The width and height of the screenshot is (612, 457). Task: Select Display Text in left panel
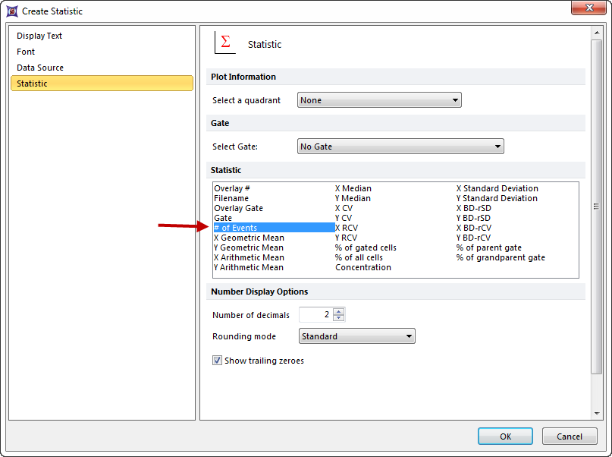[39, 36]
